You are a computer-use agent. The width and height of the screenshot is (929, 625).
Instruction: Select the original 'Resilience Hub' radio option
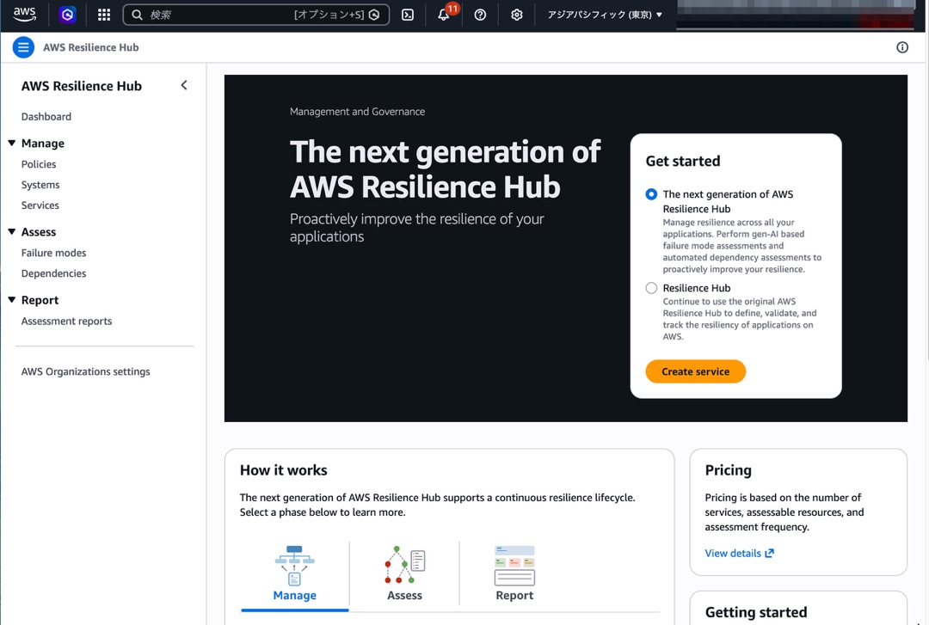pyautogui.click(x=651, y=288)
